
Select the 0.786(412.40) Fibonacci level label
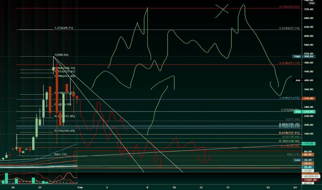point(65,76)
